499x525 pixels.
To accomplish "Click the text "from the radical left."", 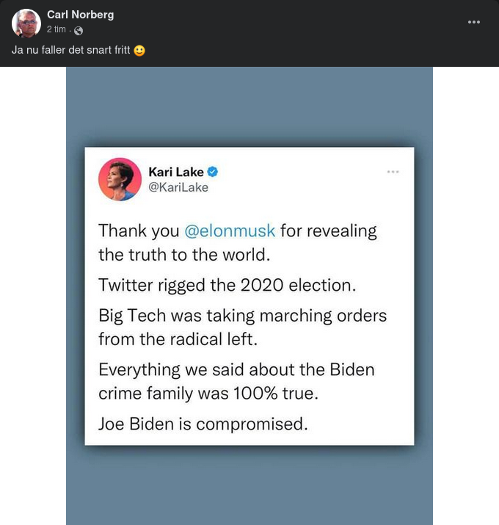I will (179, 338).
